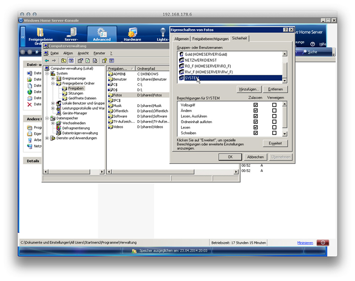This screenshot has width=355, height=281.
Task: Expand Dienste und Anwendungen node
Action: coord(47,138)
